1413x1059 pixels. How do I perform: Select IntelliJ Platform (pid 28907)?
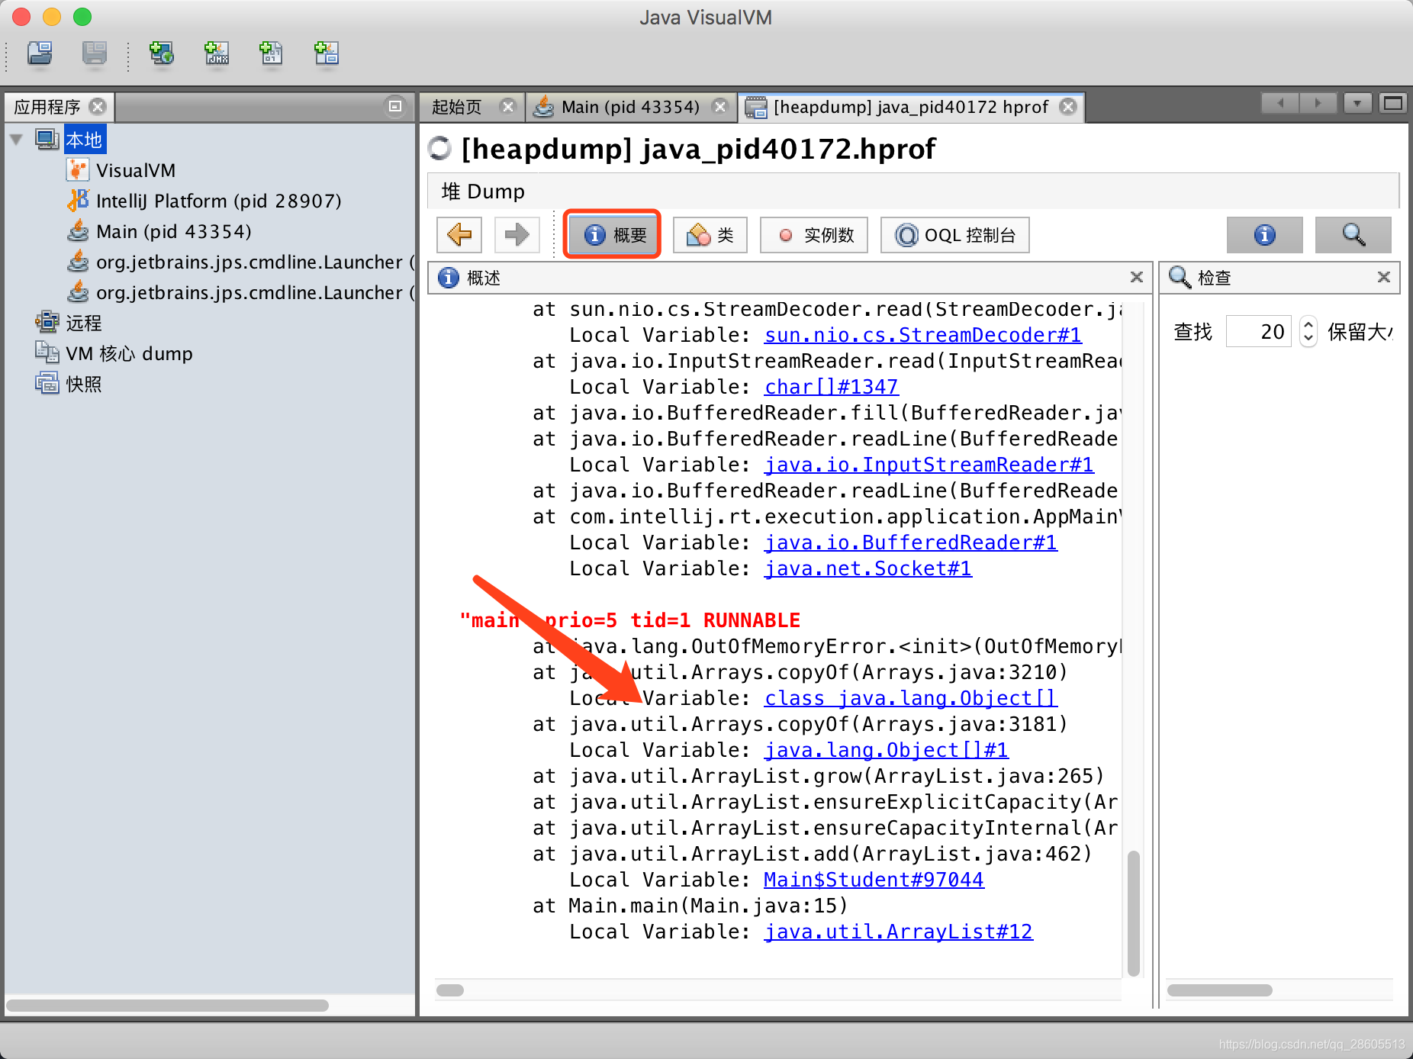[219, 201]
